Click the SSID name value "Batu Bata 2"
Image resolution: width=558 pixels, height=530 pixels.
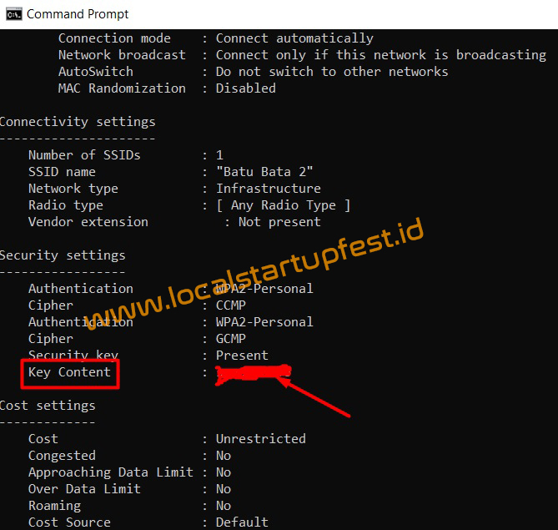point(264,172)
